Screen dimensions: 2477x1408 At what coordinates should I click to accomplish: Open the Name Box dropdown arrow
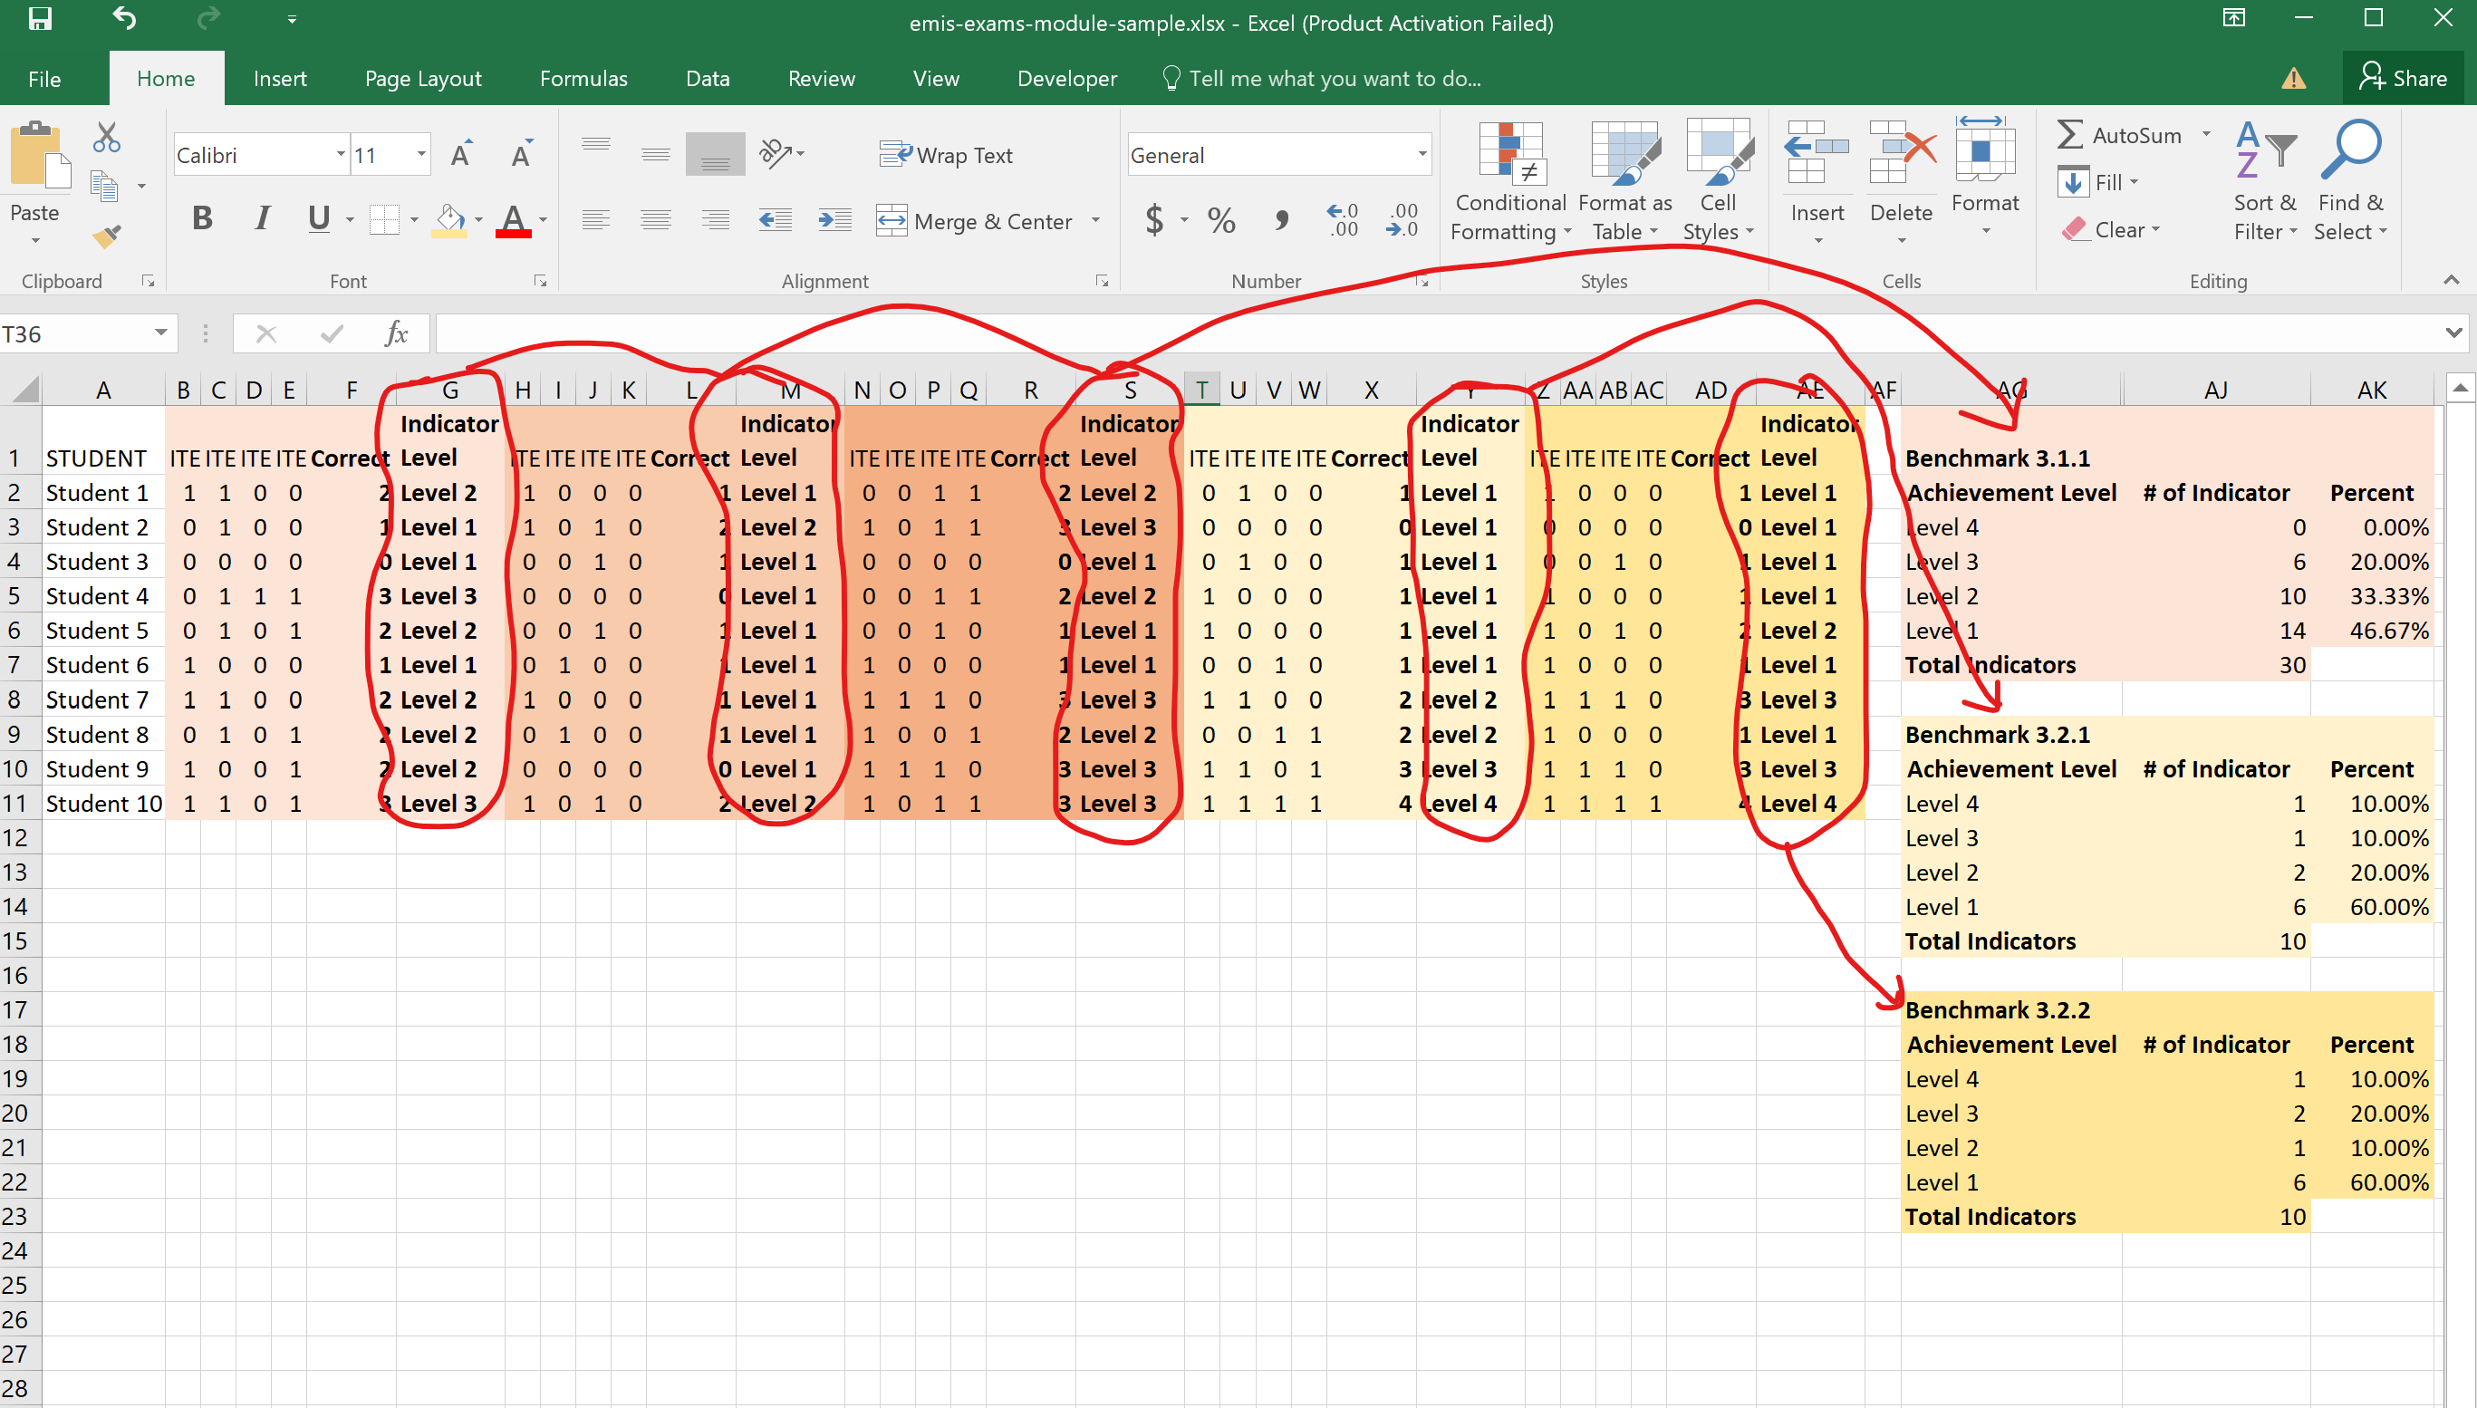tap(160, 333)
